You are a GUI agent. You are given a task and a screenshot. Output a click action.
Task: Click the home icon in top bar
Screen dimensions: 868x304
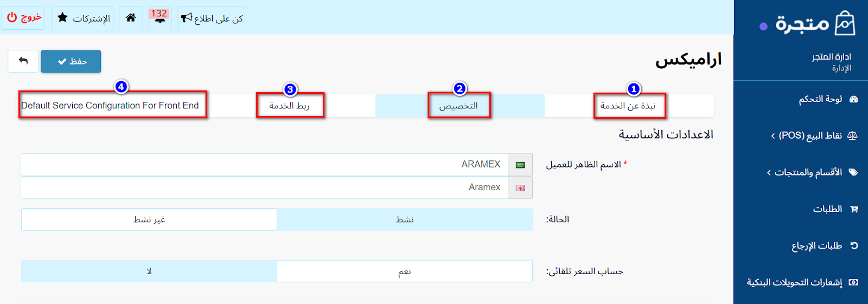click(131, 18)
